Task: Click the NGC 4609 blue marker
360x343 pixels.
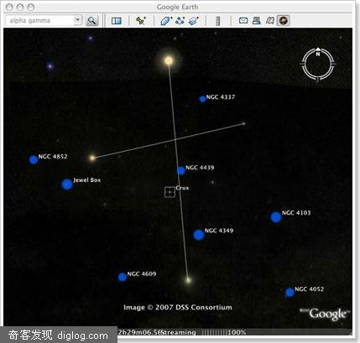Action: coord(123,277)
